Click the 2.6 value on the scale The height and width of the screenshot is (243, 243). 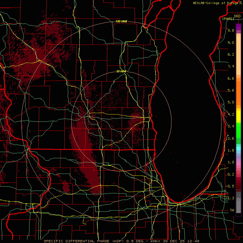click(231, 139)
